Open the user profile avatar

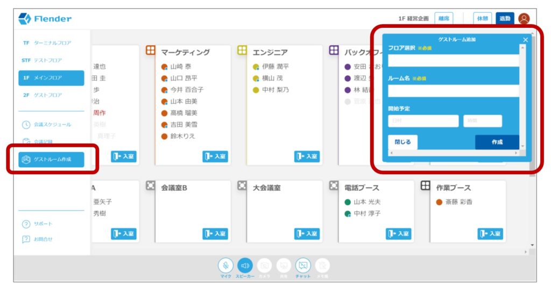(524, 19)
